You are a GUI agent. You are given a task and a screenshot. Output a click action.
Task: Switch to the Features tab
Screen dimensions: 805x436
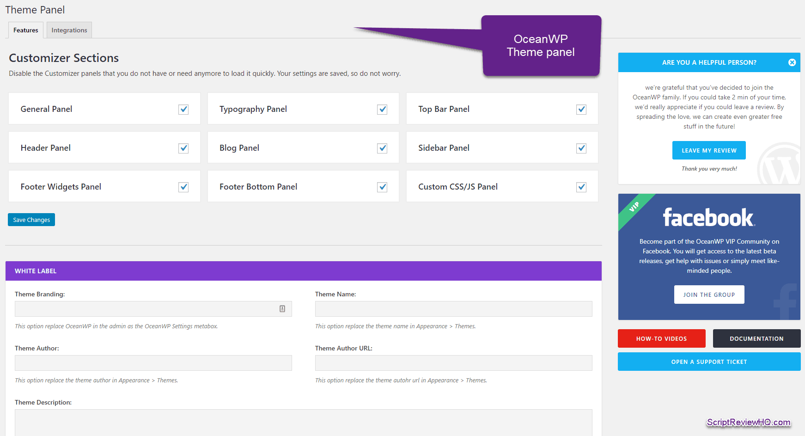pos(26,30)
